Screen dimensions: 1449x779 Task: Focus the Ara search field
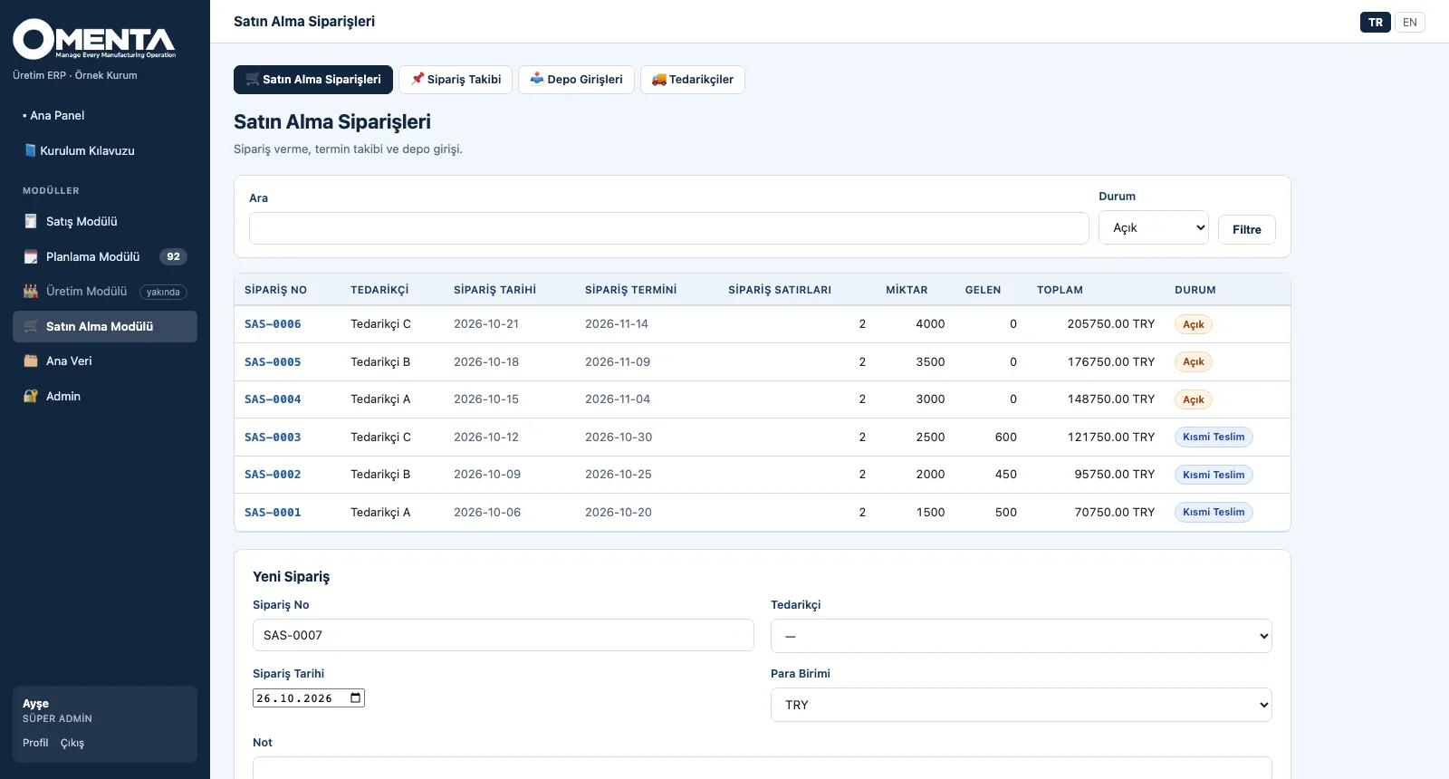tap(669, 228)
